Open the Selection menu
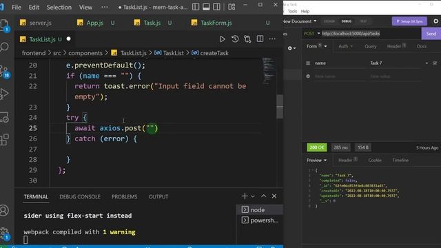This screenshot has height=248, width=441. [59, 7]
